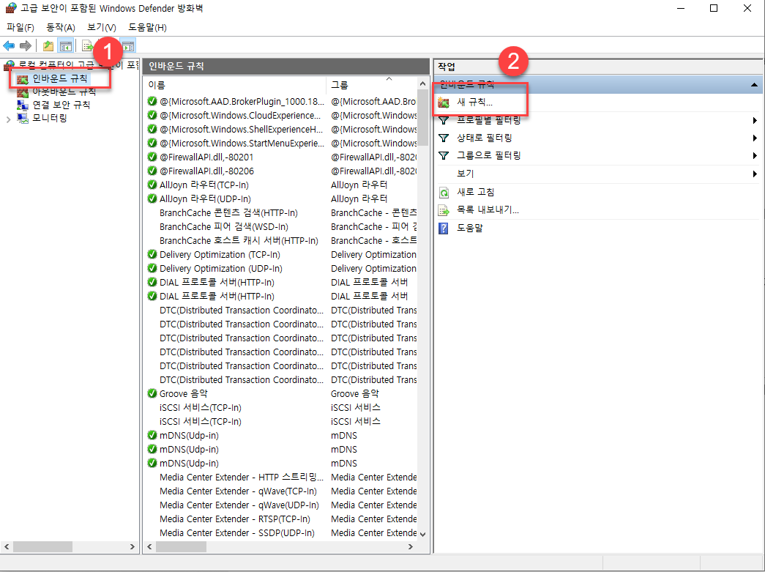Open the 그룹으로 필터링 submenu arrow

tap(755, 156)
